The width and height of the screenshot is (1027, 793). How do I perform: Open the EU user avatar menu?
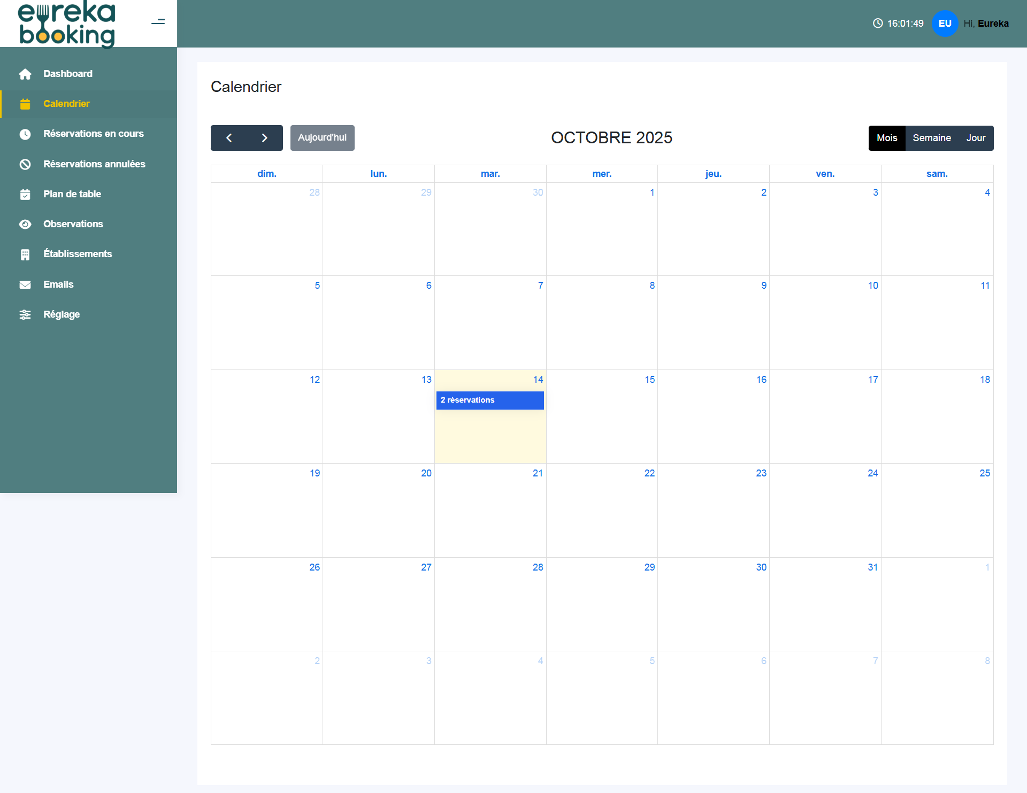[945, 24]
